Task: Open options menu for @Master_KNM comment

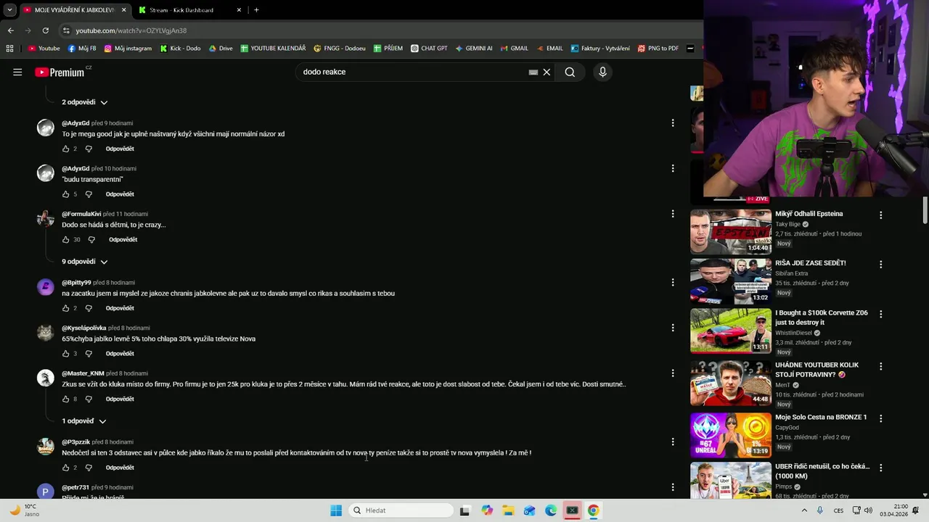Action: pos(673,373)
